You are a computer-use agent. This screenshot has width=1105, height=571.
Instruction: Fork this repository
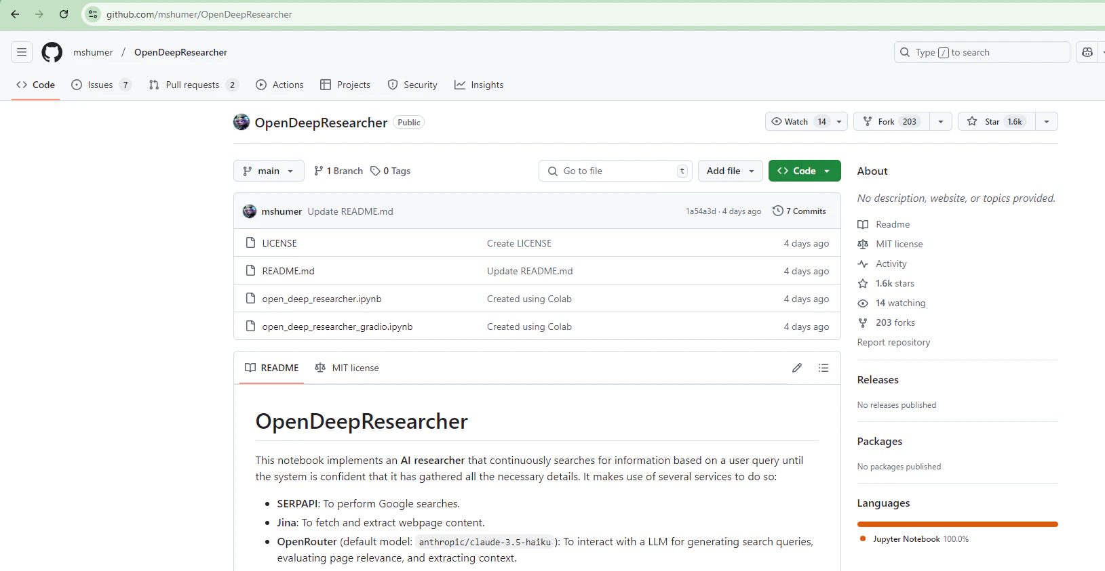click(891, 121)
